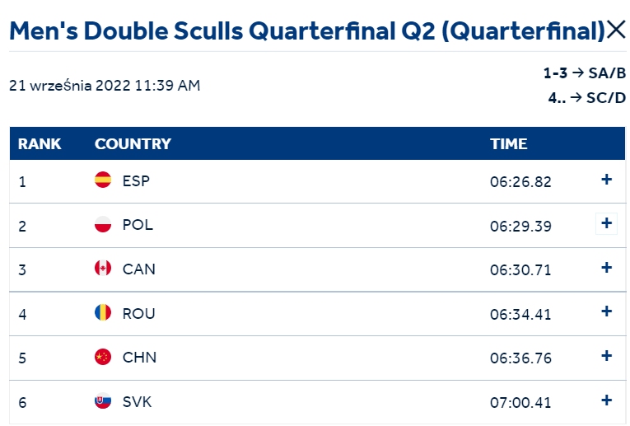Click the 06:26.82 winning time
The image size is (630, 426).
(520, 181)
